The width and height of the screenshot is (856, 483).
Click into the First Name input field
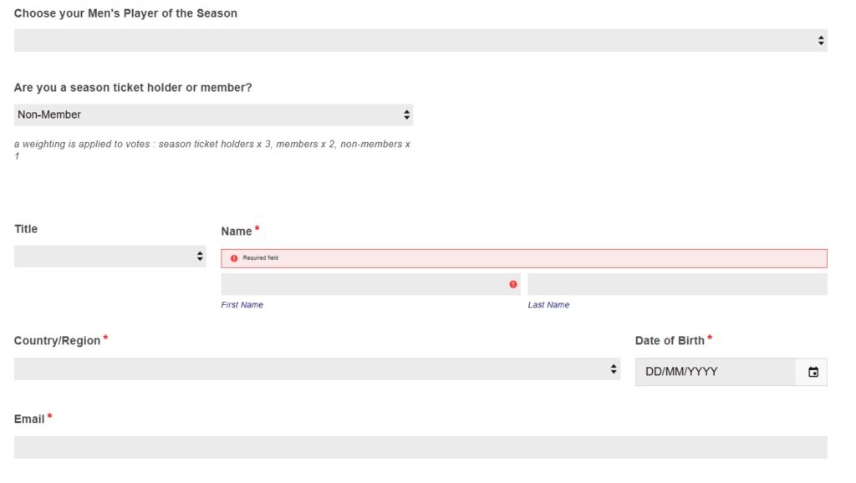pos(370,284)
